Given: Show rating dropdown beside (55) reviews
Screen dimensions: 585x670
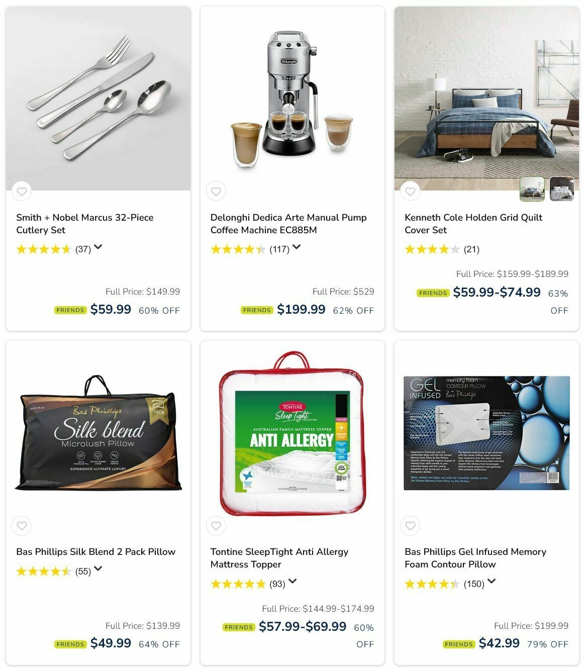Looking at the screenshot, I should [x=98, y=569].
